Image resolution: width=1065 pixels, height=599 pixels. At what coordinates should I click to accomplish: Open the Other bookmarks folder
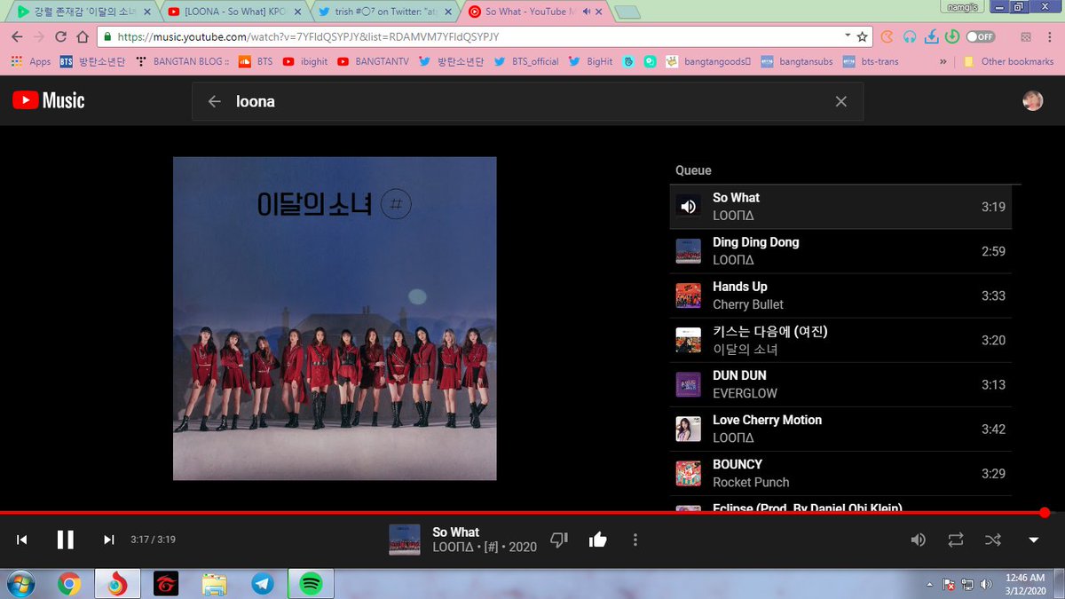click(1008, 61)
